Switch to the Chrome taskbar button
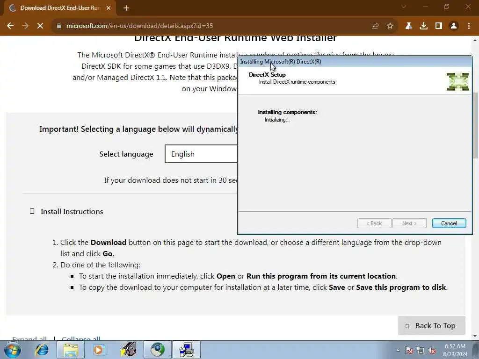Image resolution: width=479 pixels, height=359 pixels. click(x=158, y=350)
